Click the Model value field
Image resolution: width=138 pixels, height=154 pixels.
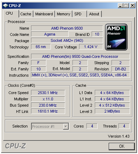80,63
